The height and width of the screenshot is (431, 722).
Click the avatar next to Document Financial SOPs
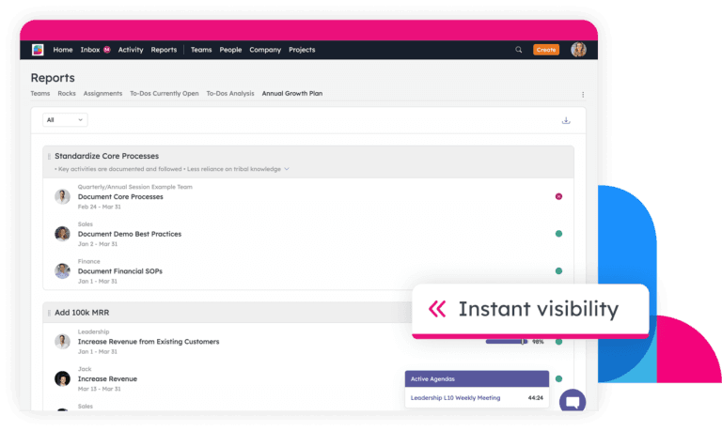tap(62, 270)
